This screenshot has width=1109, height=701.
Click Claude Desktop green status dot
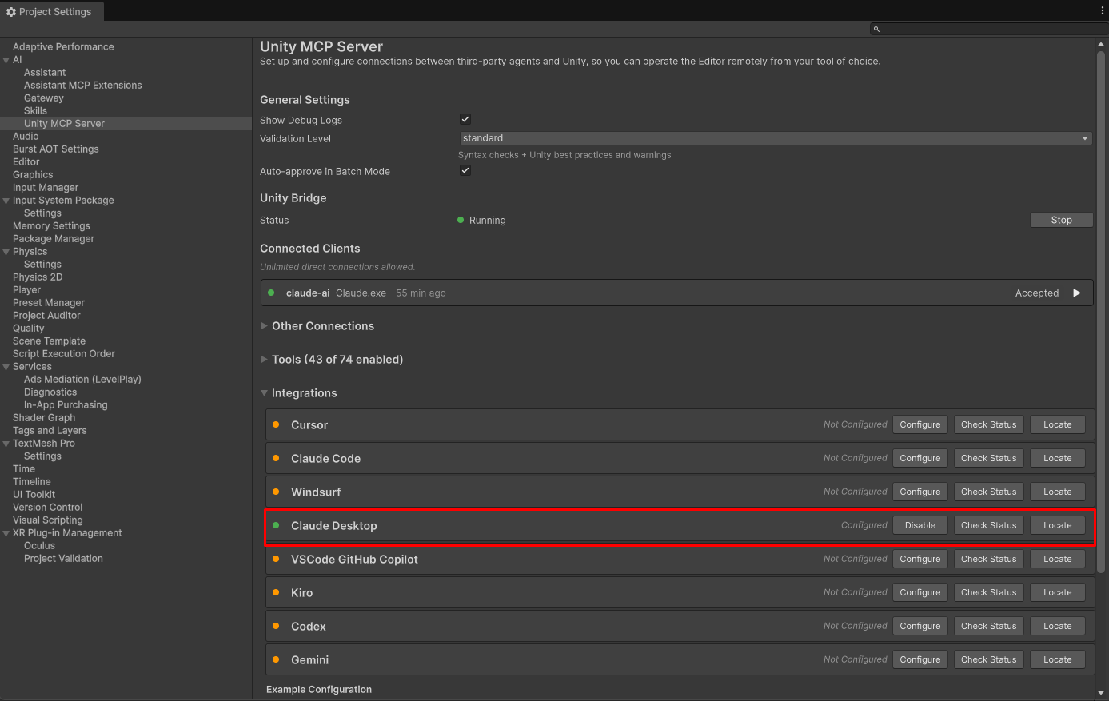tap(276, 525)
